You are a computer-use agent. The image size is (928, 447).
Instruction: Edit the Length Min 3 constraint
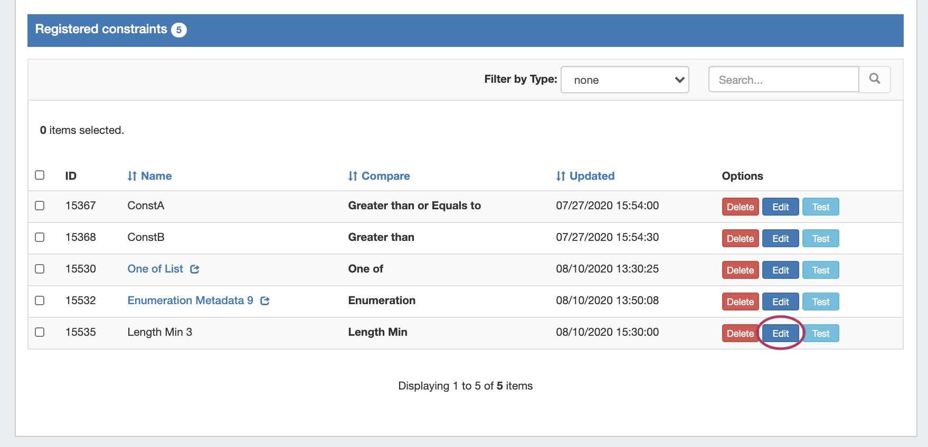coord(780,333)
